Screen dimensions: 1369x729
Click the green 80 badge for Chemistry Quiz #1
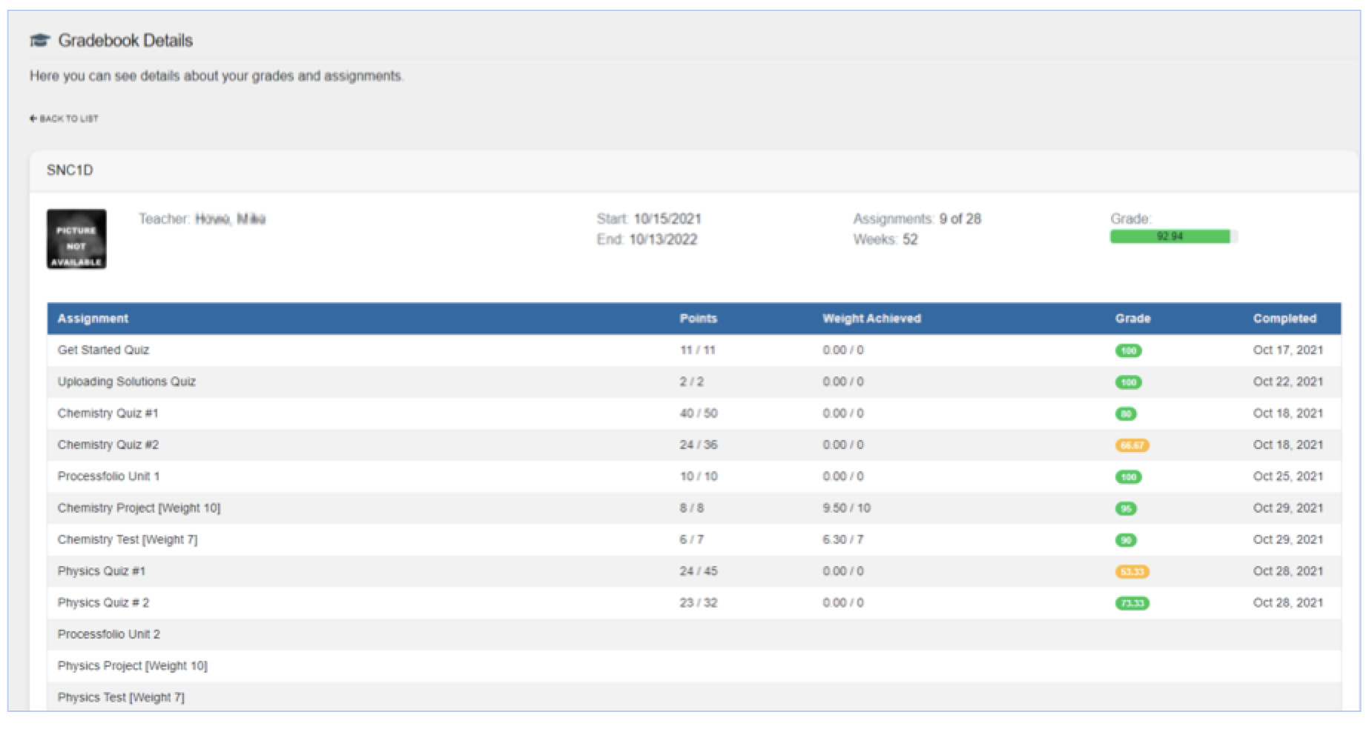click(1126, 414)
